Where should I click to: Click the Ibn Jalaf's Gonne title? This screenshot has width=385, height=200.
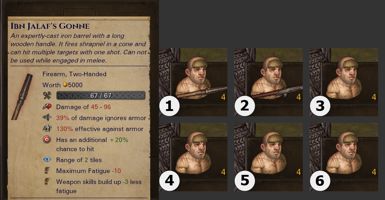tap(50, 26)
